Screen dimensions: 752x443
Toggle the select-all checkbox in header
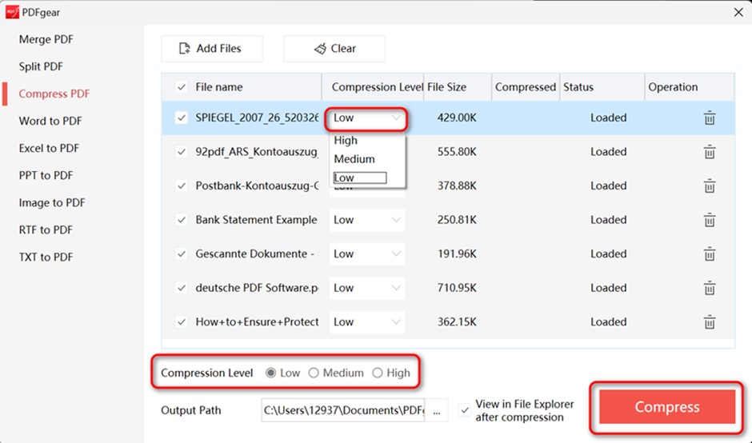182,87
